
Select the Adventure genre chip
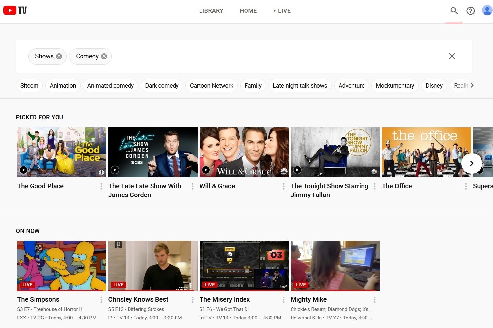pos(352,86)
